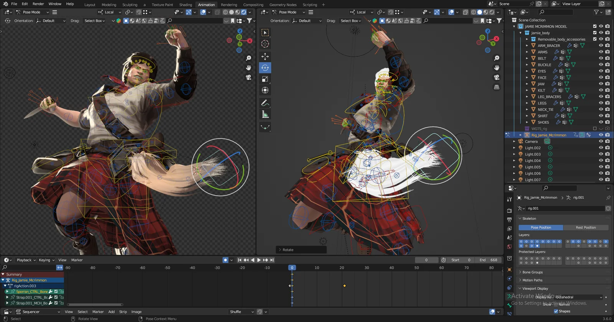Pin the properties editor context
Image resolution: width=614 pixels, height=322 pixels.
[608, 198]
